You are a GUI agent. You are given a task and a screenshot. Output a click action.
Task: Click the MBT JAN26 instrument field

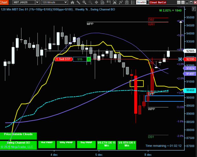pos(24,2)
